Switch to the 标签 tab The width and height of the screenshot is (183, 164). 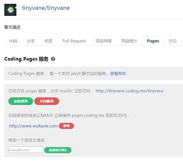point(48,41)
